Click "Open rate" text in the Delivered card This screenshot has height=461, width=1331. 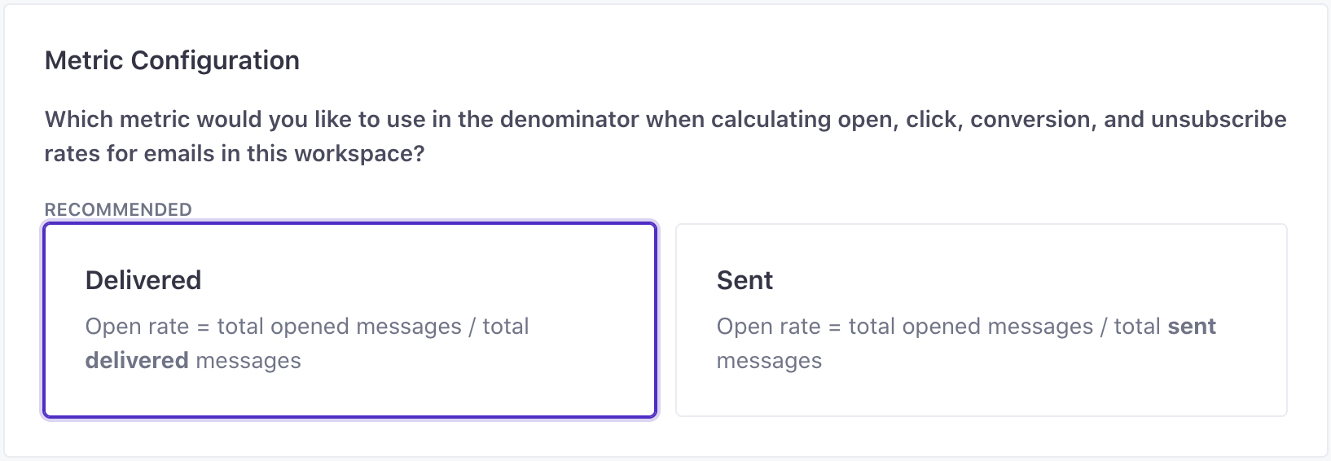[137, 327]
